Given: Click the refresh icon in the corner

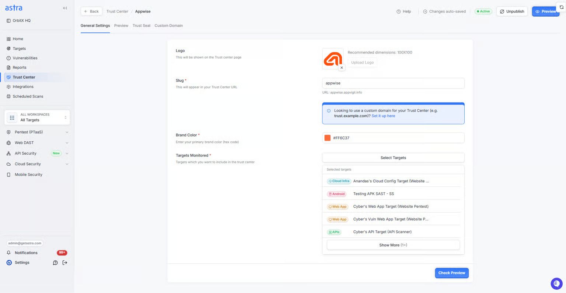Looking at the screenshot, I should pyautogui.click(x=562, y=7).
